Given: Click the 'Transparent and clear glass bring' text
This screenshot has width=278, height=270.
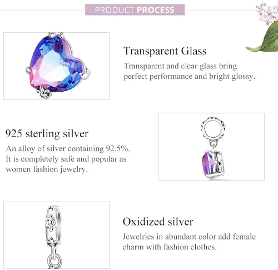Looking at the screenshot, I should (x=180, y=66).
